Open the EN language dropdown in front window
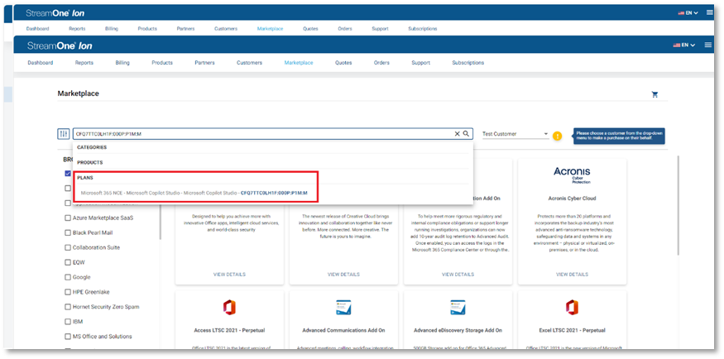The width and height of the screenshot is (724, 359). tap(684, 45)
